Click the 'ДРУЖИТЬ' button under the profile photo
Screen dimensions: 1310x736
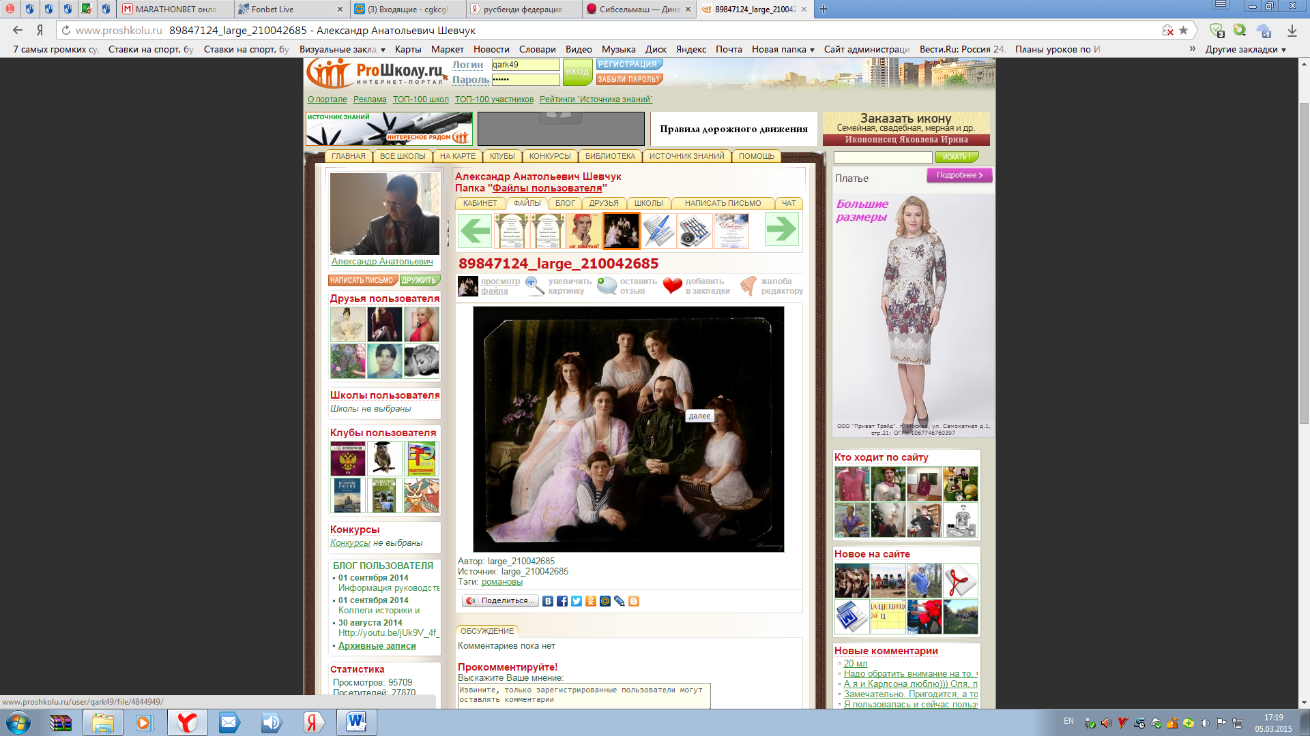[x=419, y=280]
